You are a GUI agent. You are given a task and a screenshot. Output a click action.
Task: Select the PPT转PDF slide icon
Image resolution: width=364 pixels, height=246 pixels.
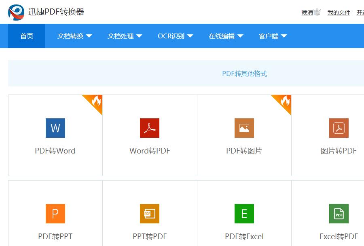click(150, 214)
